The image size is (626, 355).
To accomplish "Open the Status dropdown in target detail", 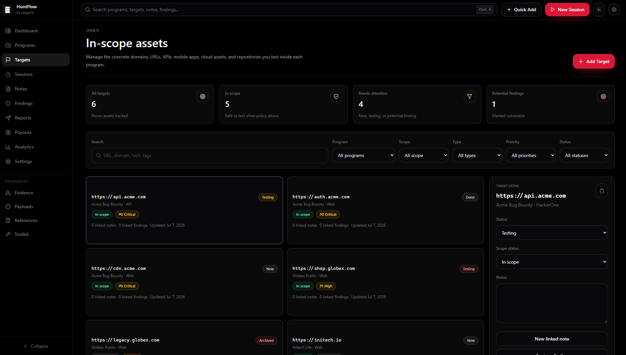I will pos(552,233).
